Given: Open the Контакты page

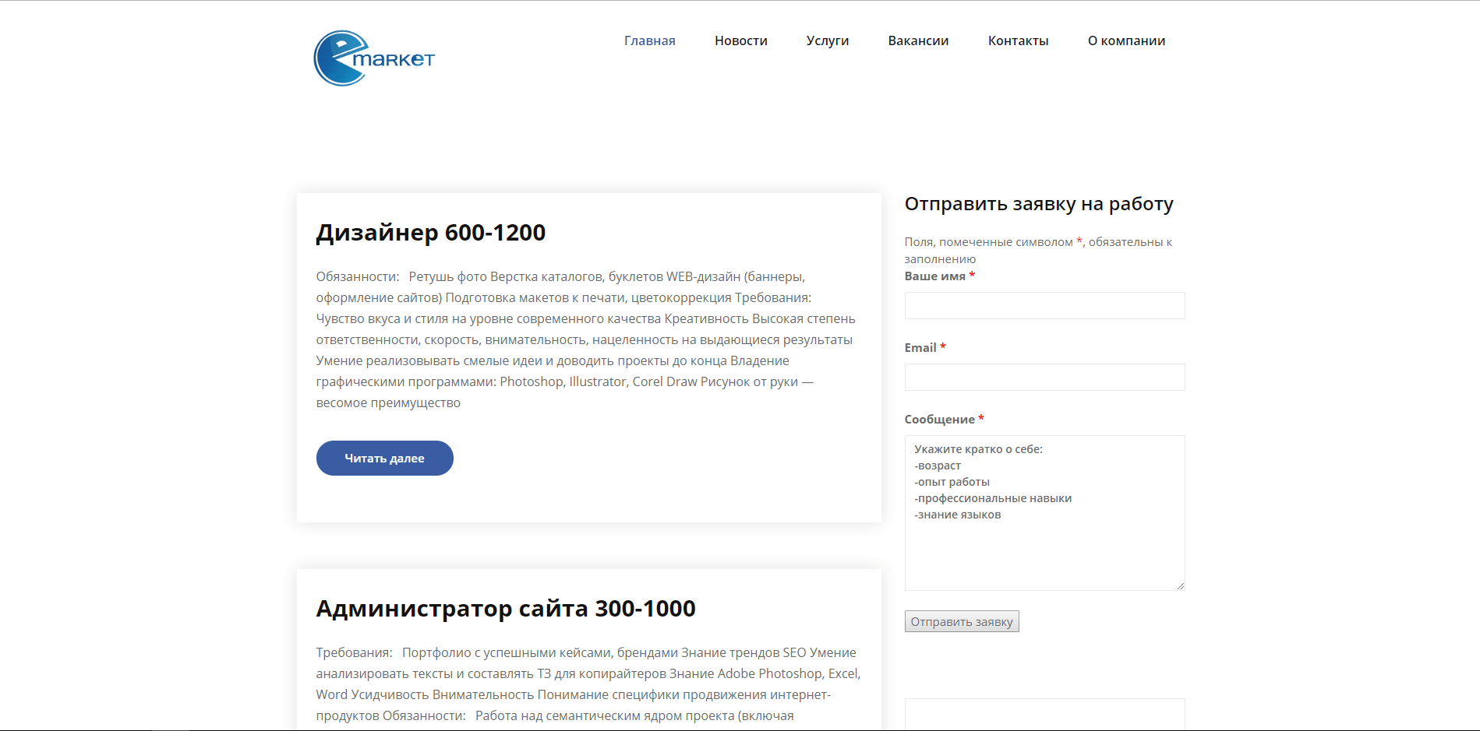Looking at the screenshot, I should [1019, 40].
